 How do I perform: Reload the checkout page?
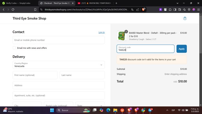(x=13, y=9)
